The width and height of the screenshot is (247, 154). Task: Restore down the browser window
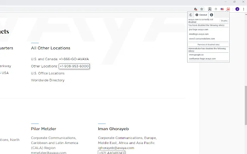234,2
